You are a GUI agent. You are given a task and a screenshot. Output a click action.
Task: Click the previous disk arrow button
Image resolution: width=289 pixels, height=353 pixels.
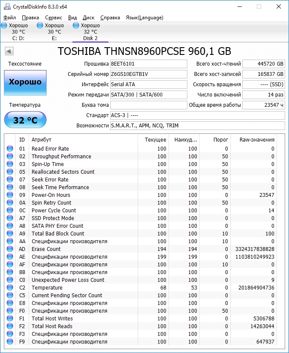[x=9, y=51]
